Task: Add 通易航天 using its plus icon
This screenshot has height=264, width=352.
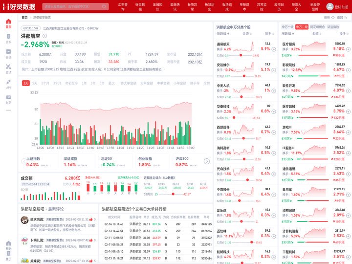Action: click(274, 49)
